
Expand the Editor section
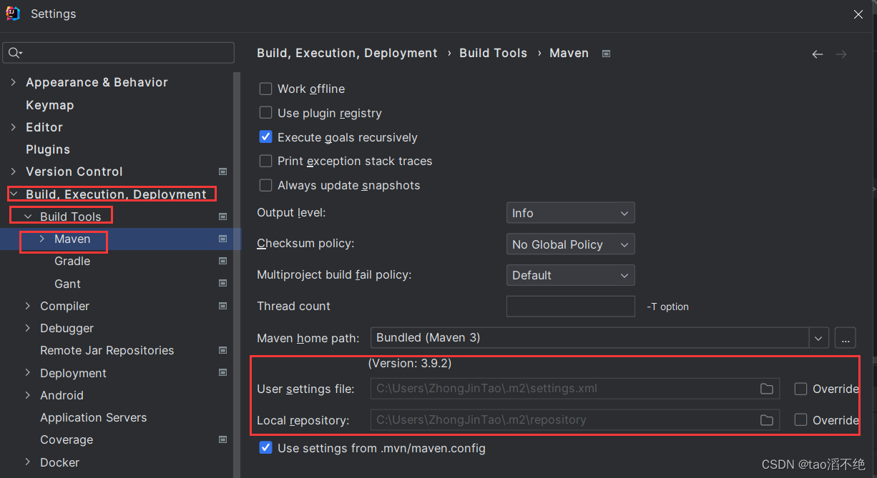click(13, 127)
